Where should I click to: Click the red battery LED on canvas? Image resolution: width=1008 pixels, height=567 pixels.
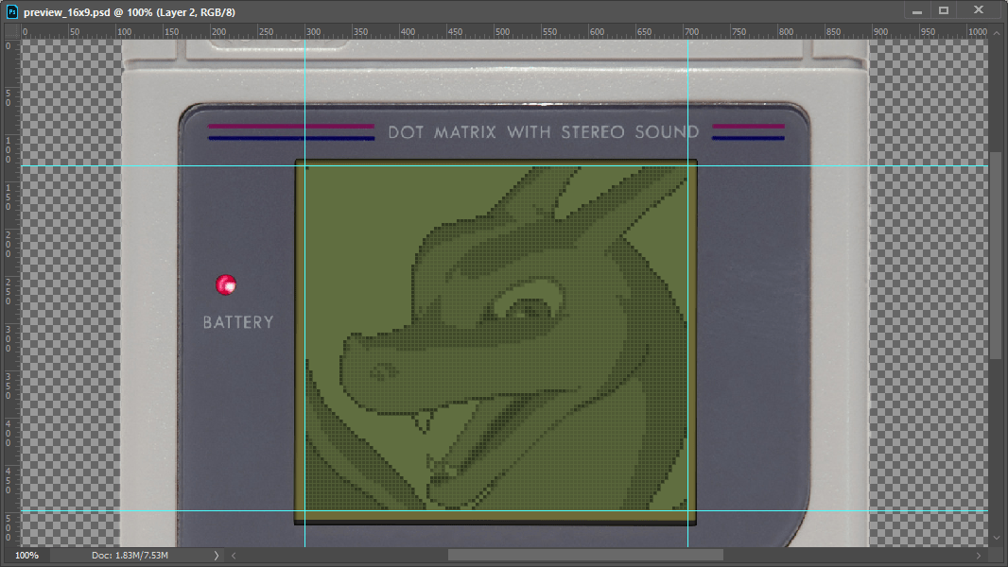(x=226, y=284)
